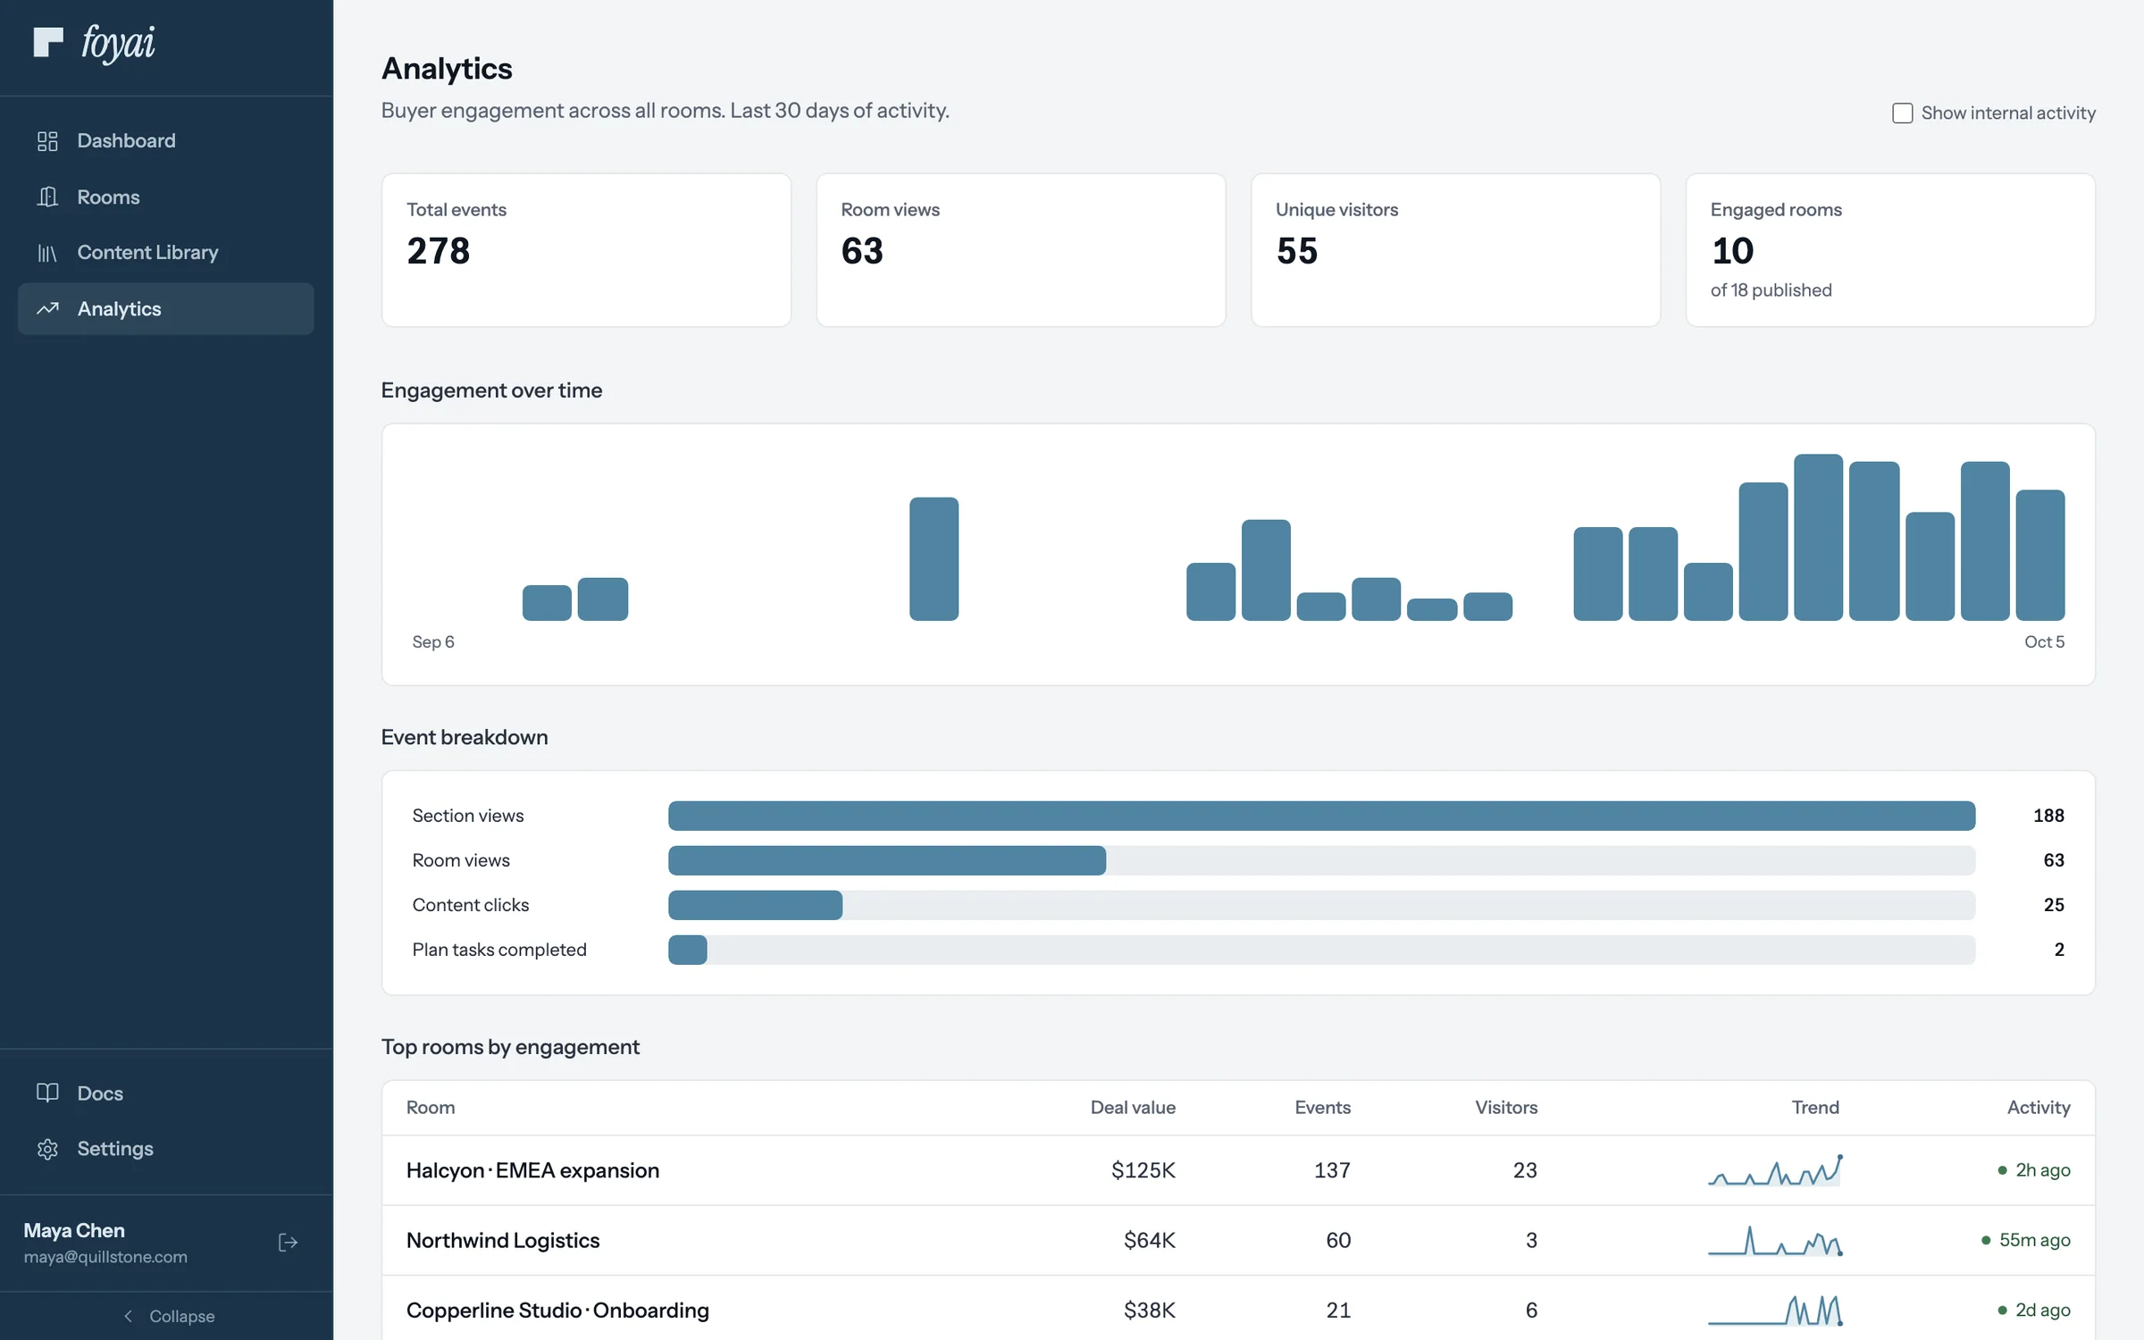Image resolution: width=2144 pixels, height=1340 pixels.
Task: Click the Dashboard grid icon
Action: pyautogui.click(x=47, y=141)
